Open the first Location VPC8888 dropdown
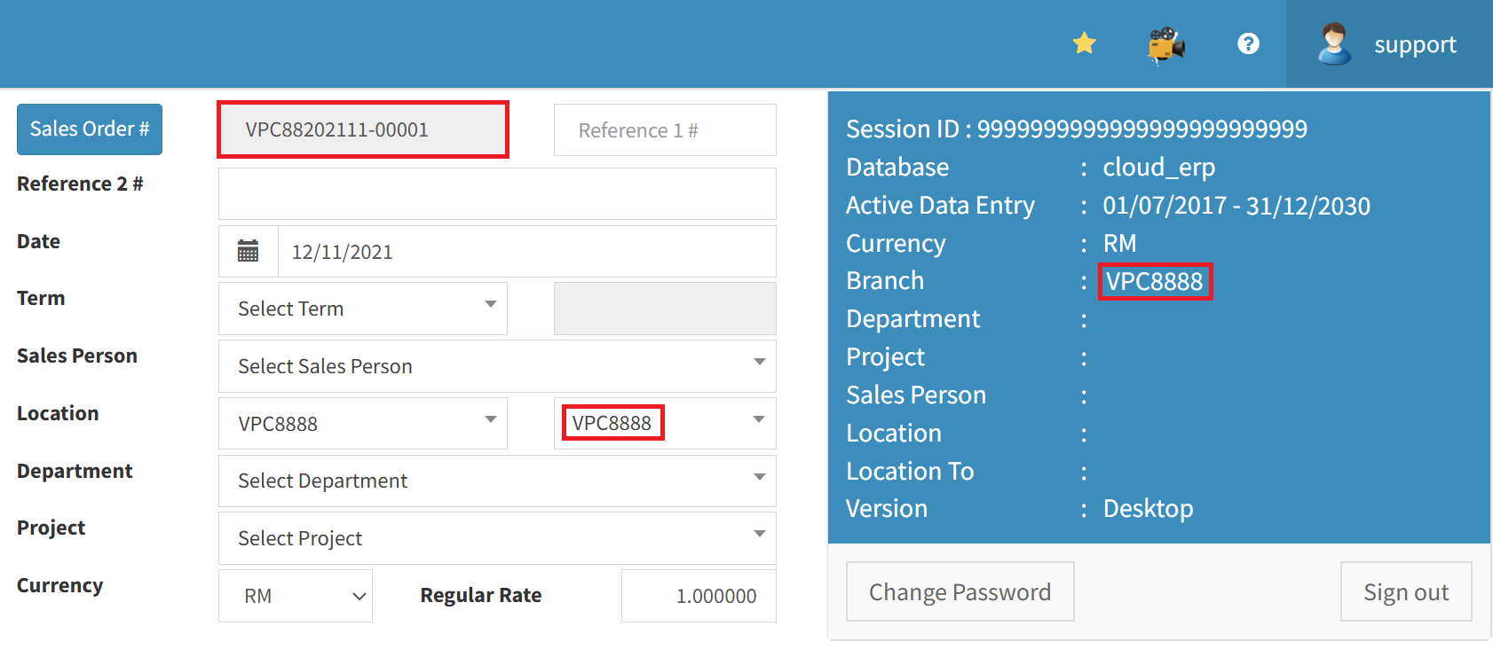Image resolution: width=1493 pixels, height=657 pixels. (x=362, y=424)
